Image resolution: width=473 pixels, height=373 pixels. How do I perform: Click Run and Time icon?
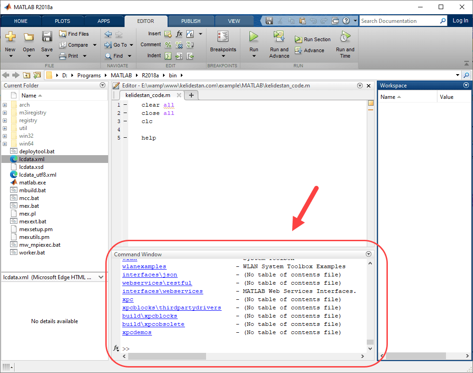click(345, 37)
